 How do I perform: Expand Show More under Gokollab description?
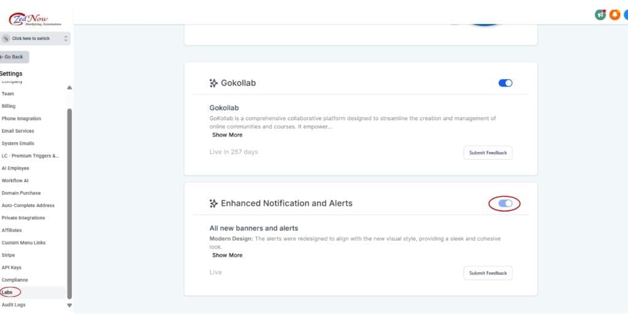tap(227, 135)
